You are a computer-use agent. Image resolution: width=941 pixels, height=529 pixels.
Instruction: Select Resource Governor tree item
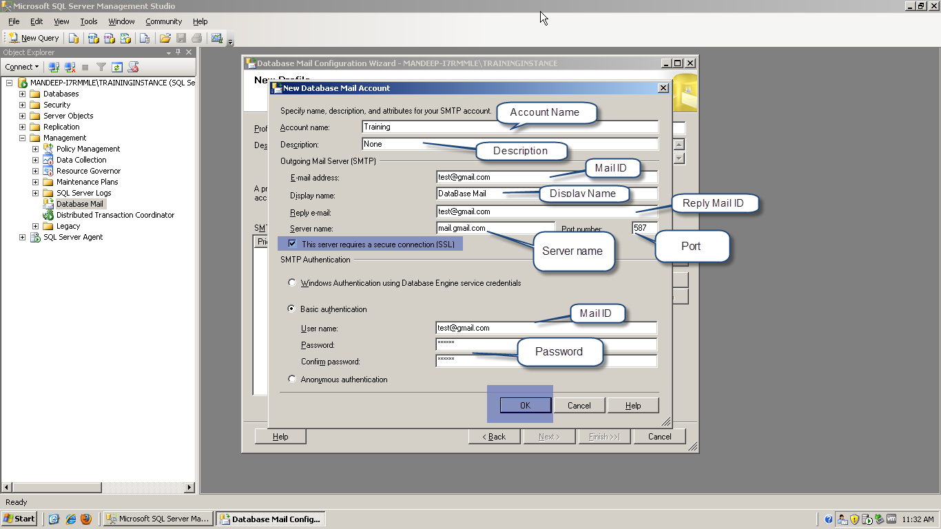(88, 171)
